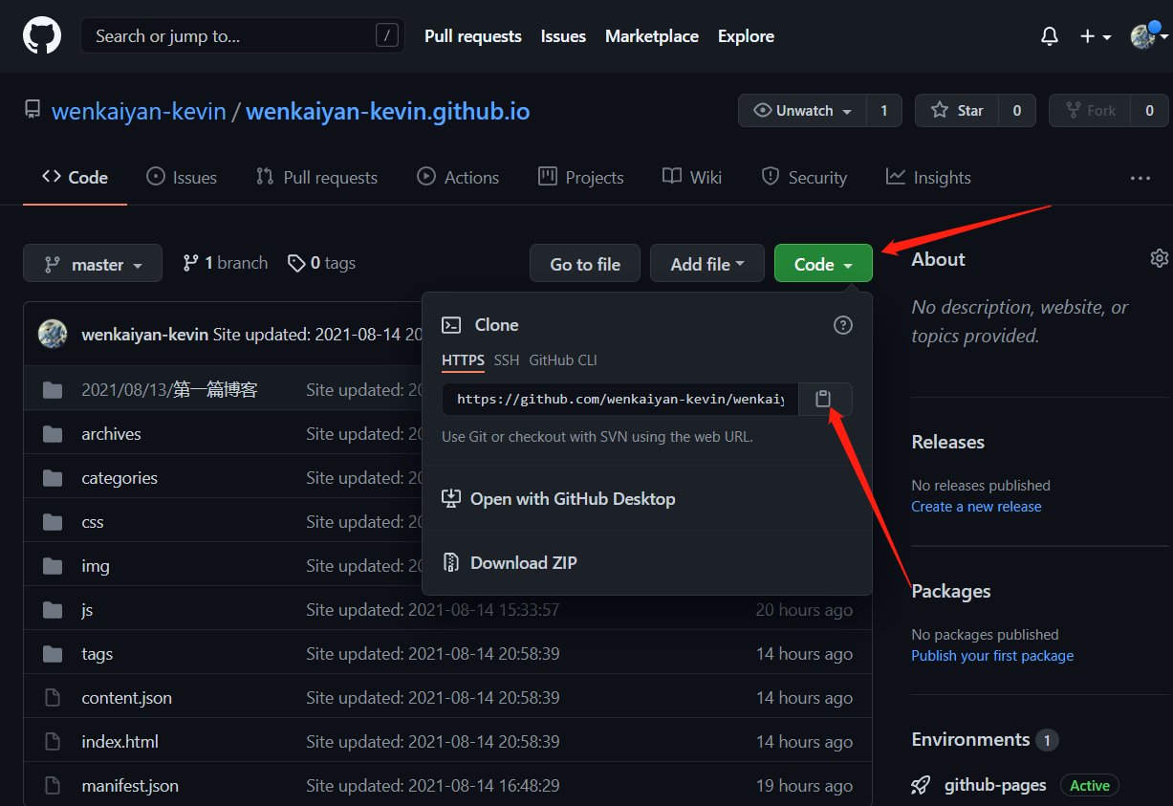
Task: Open the Add file dropdown
Action: click(x=707, y=264)
